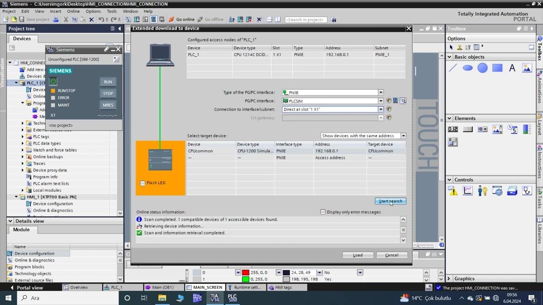Select the Date/time field element
Screen dimensions: 543x305
coord(512,129)
